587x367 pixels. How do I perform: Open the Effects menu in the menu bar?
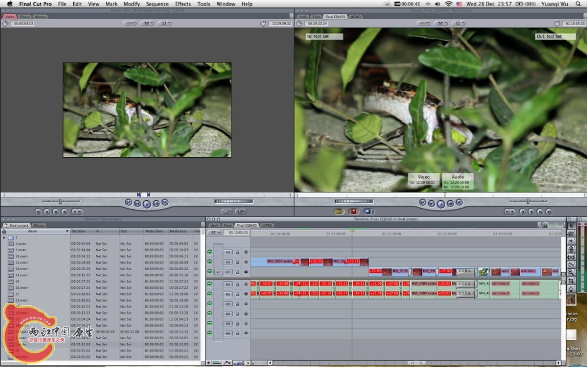pyautogui.click(x=183, y=4)
